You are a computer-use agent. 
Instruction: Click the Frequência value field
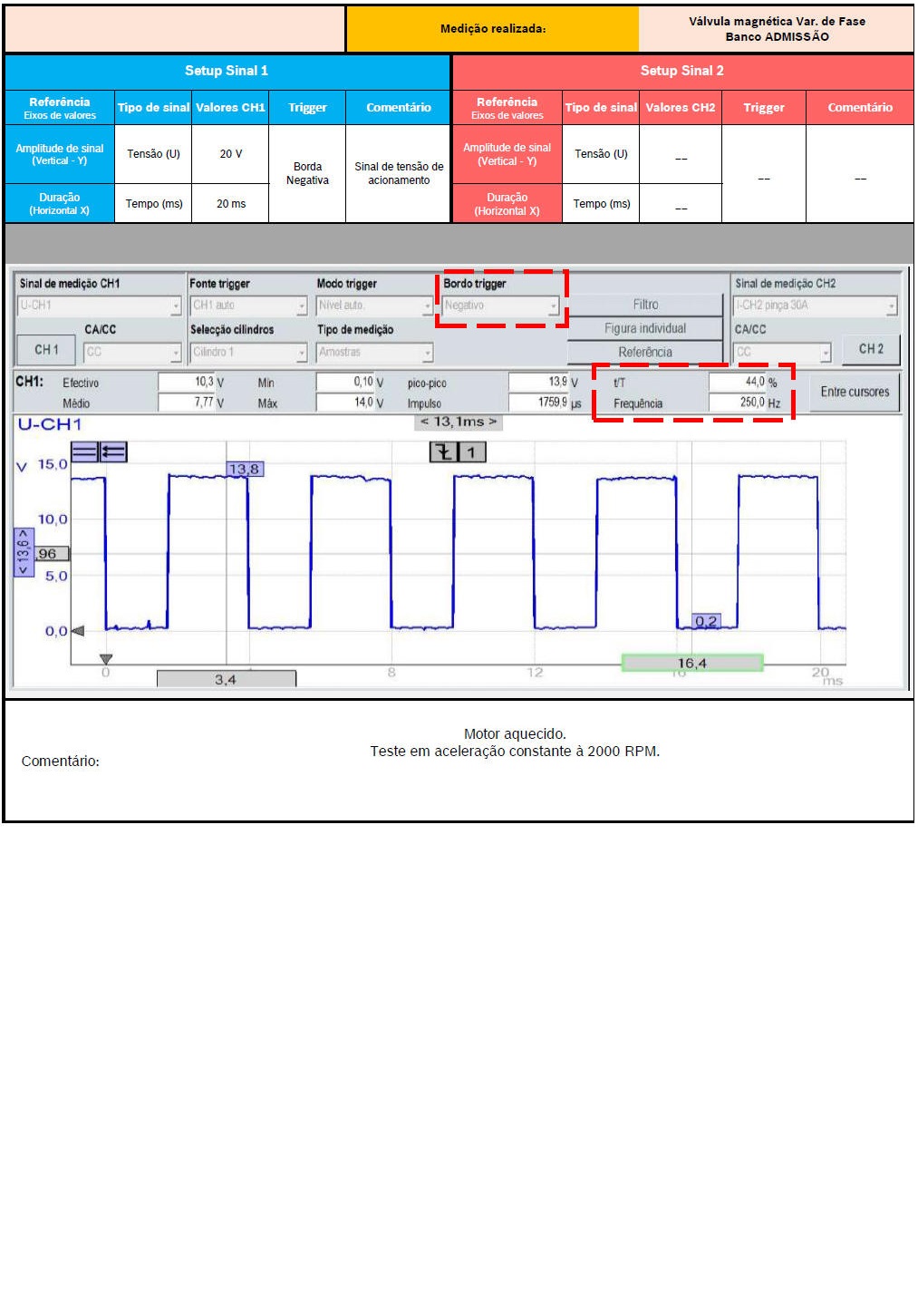pyautogui.click(x=738, y=403)
